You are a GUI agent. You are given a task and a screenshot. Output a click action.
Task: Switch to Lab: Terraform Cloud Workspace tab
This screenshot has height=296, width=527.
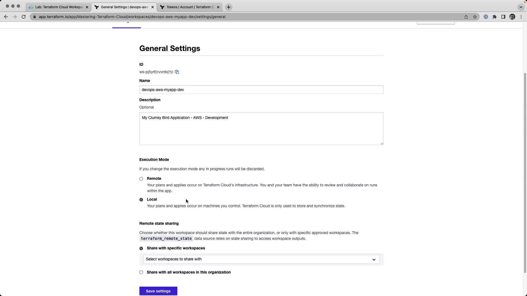click(59, 7)
